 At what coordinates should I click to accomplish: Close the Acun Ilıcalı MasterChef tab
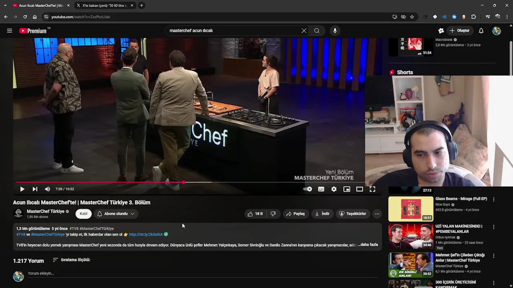pyautogui.click(x=68, y=6)
